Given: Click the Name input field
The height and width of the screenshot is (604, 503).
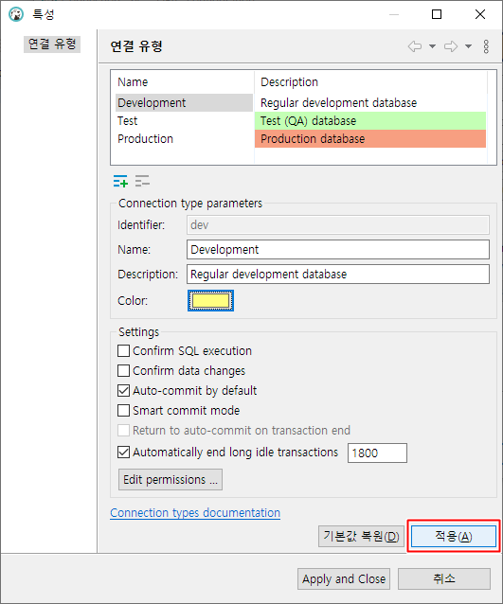Looking at the screenshot, I should click(x=338, y=250).
